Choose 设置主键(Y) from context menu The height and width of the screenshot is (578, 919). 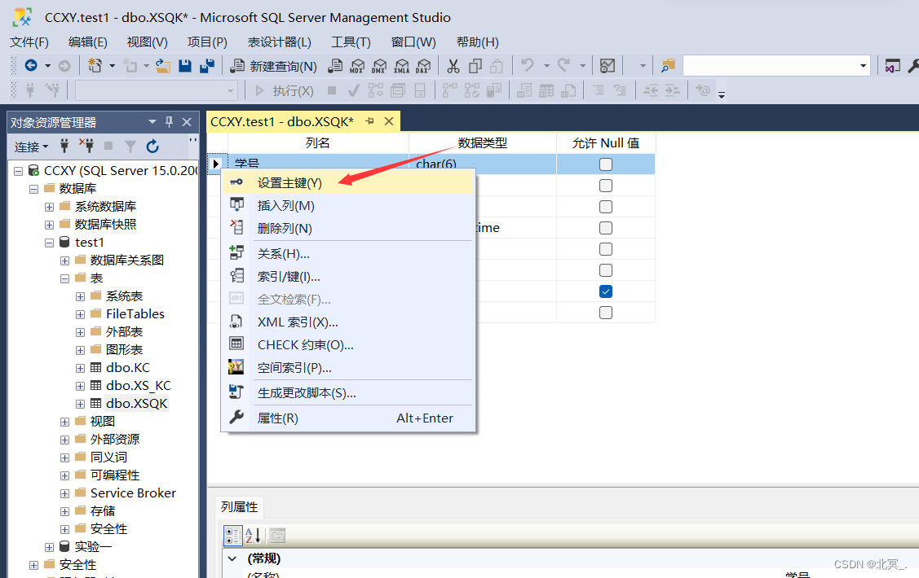coord(348,182)
